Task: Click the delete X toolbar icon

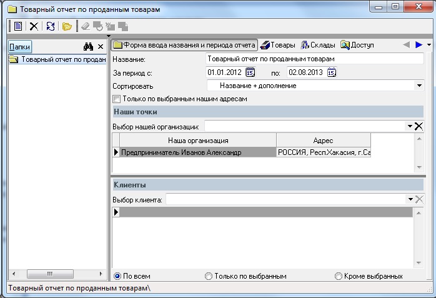Action: pyautogui.click(x=34, y=26)
